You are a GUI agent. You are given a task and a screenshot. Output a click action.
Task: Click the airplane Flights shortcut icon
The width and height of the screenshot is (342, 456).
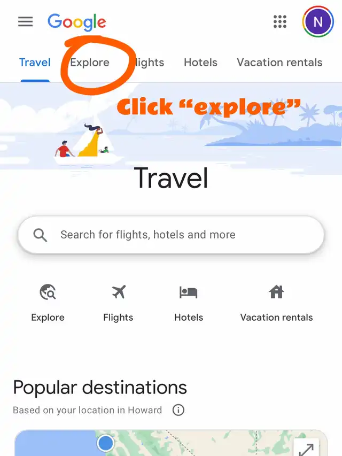(118, 292)
